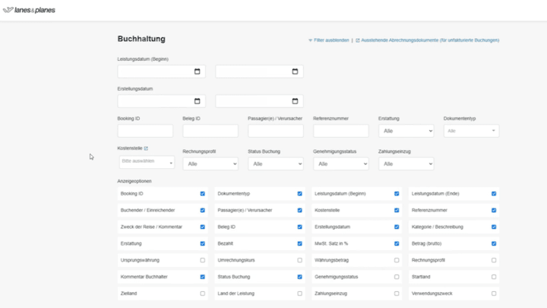This screenshot has width=547, height=308.
Task: Open the Rechnungsprofil dropdown
Action: [210, 164]
